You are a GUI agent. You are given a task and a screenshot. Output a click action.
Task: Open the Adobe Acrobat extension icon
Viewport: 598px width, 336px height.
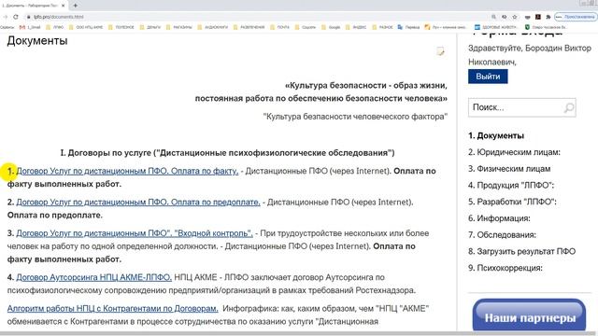[538, 17]
